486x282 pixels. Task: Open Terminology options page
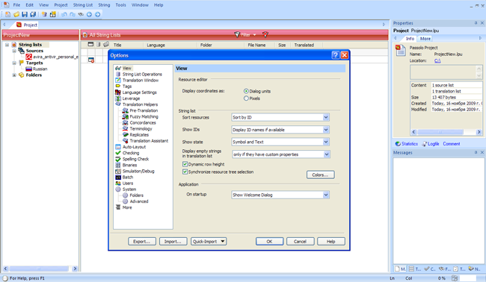pyautogui.click(x=141, y=128)
